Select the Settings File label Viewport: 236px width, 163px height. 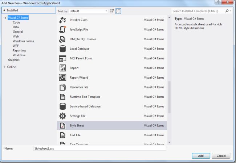tap(77, 116)
